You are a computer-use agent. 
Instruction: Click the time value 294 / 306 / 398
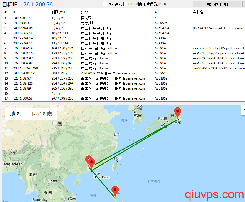pyautogui.click(x=63, y=63)
